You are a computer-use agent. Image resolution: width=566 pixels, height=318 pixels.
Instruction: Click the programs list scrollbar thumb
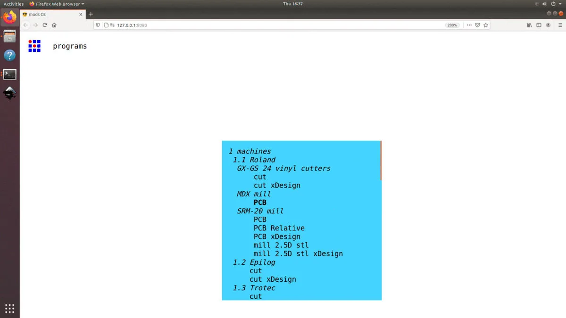coord(381,161)
